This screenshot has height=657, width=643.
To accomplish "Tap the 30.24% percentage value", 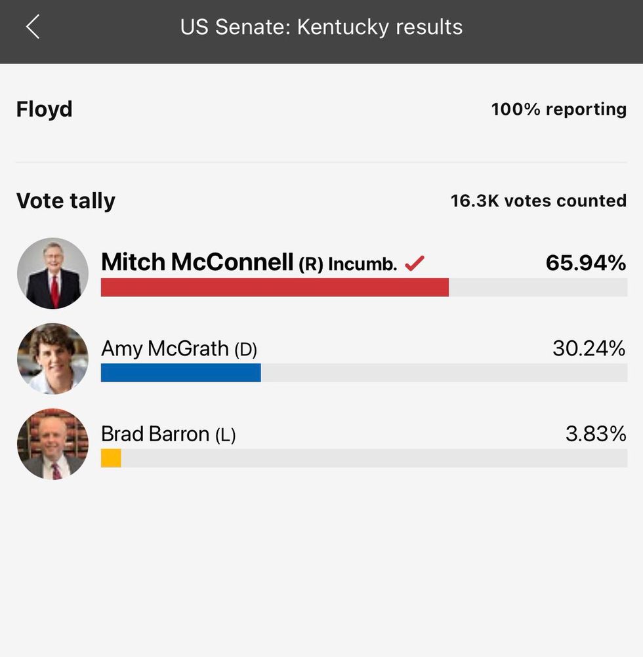I will click(589, 349).
